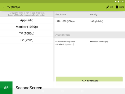Click the profile list hint text
The width and height of the screenshot is (125, 94).
27,14
